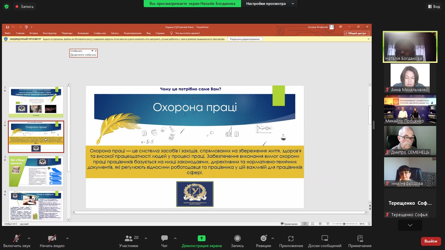
Task: Expand more participants chevron below video tiles
Action: click(410, 225)
